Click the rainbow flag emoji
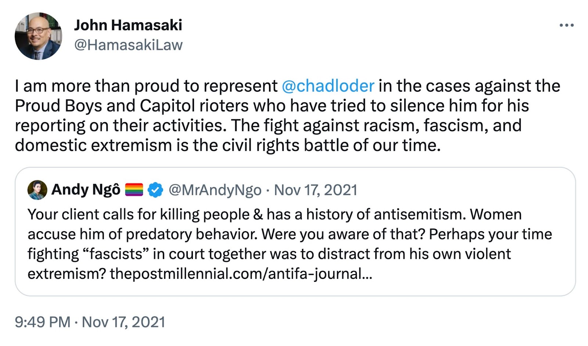 click(x=134, y=190)
